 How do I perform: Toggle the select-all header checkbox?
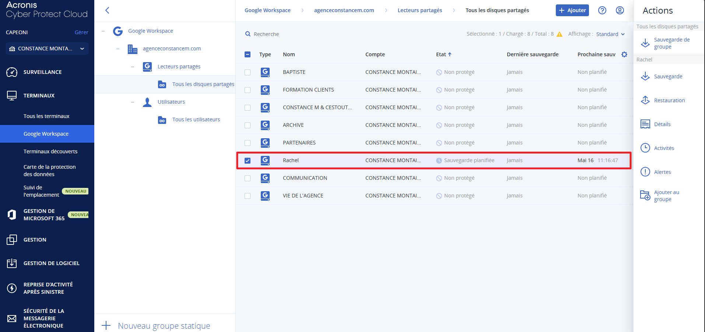pos(248,54)
